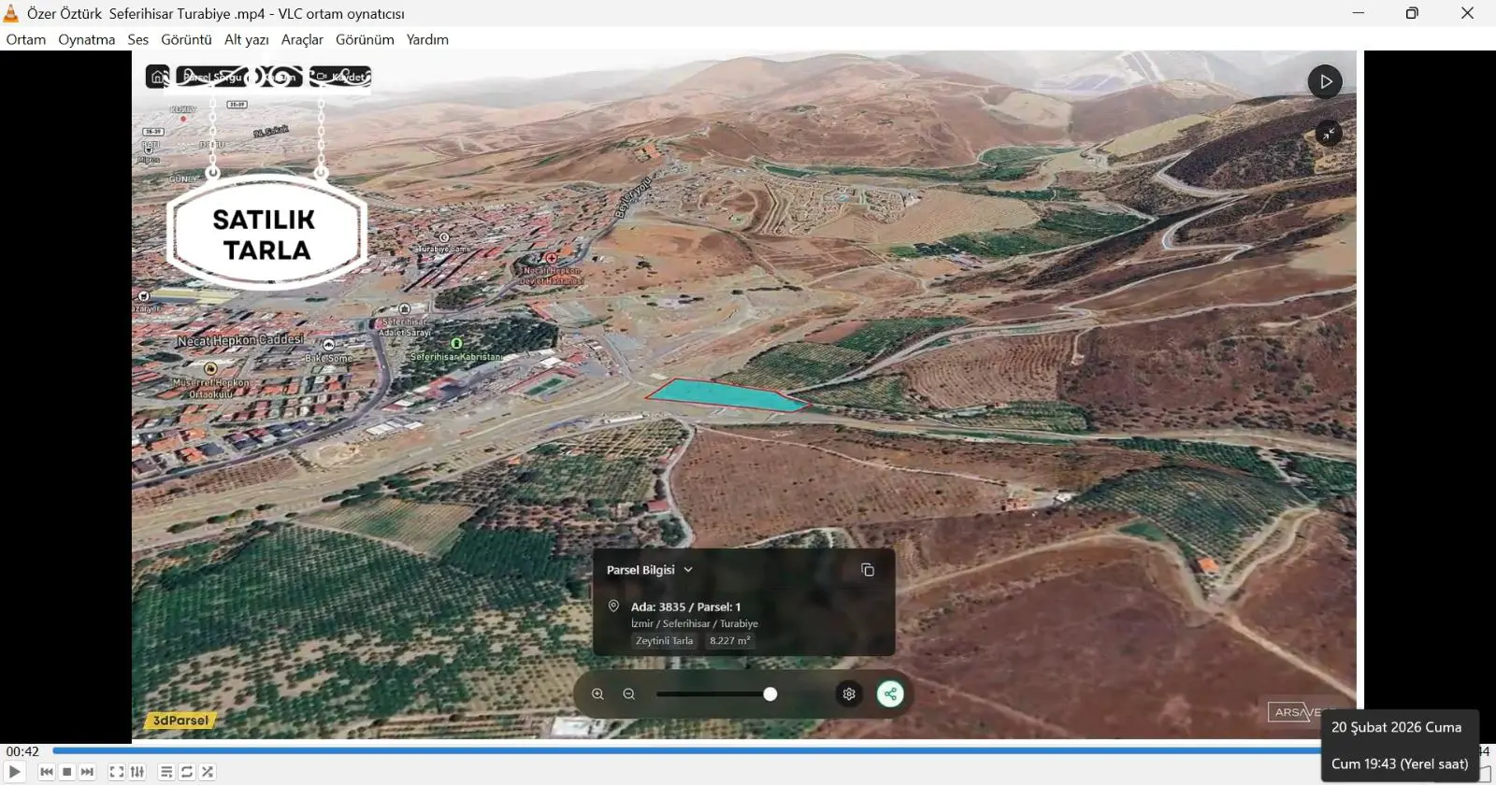Click Cum 19:43 (Yerel saat) text

[1400, 764]
